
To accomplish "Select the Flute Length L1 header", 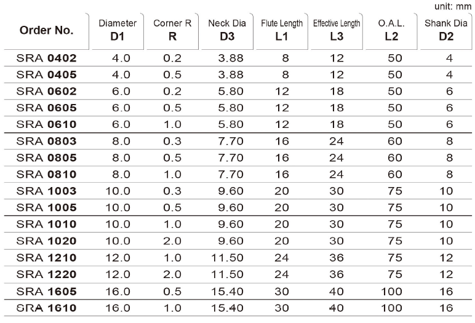I will coord(282,30).
